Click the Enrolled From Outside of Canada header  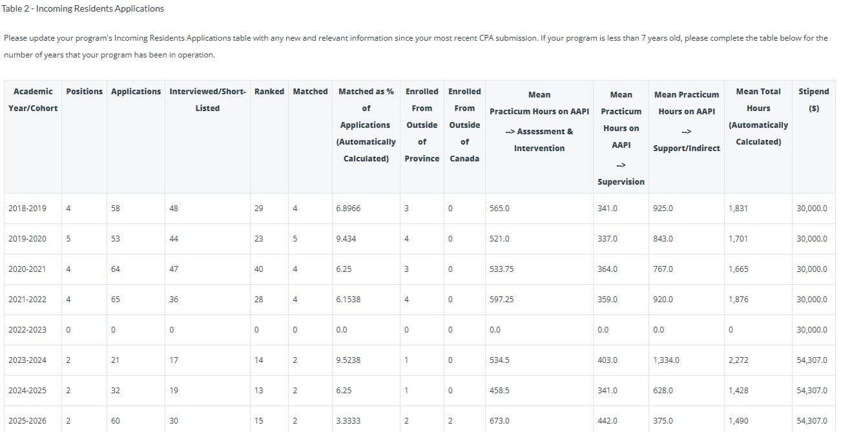point(464,125)
